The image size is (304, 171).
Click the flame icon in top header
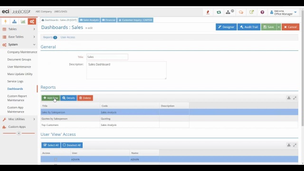[x=208, y=12]
